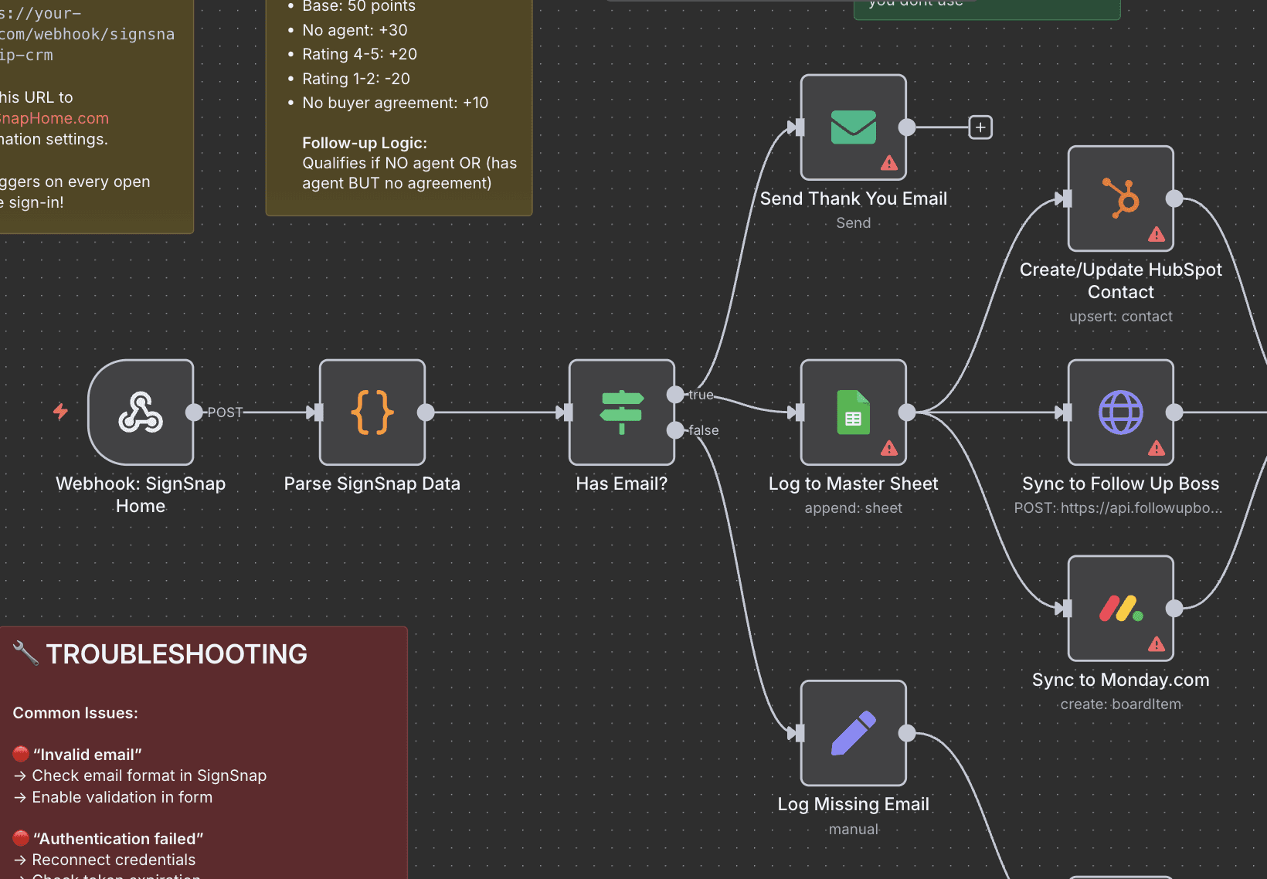Click output connector of HubSpot Contact node

(1174, 199)
